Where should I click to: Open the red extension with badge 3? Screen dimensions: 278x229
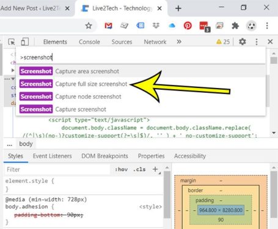(x=205, y=26)
